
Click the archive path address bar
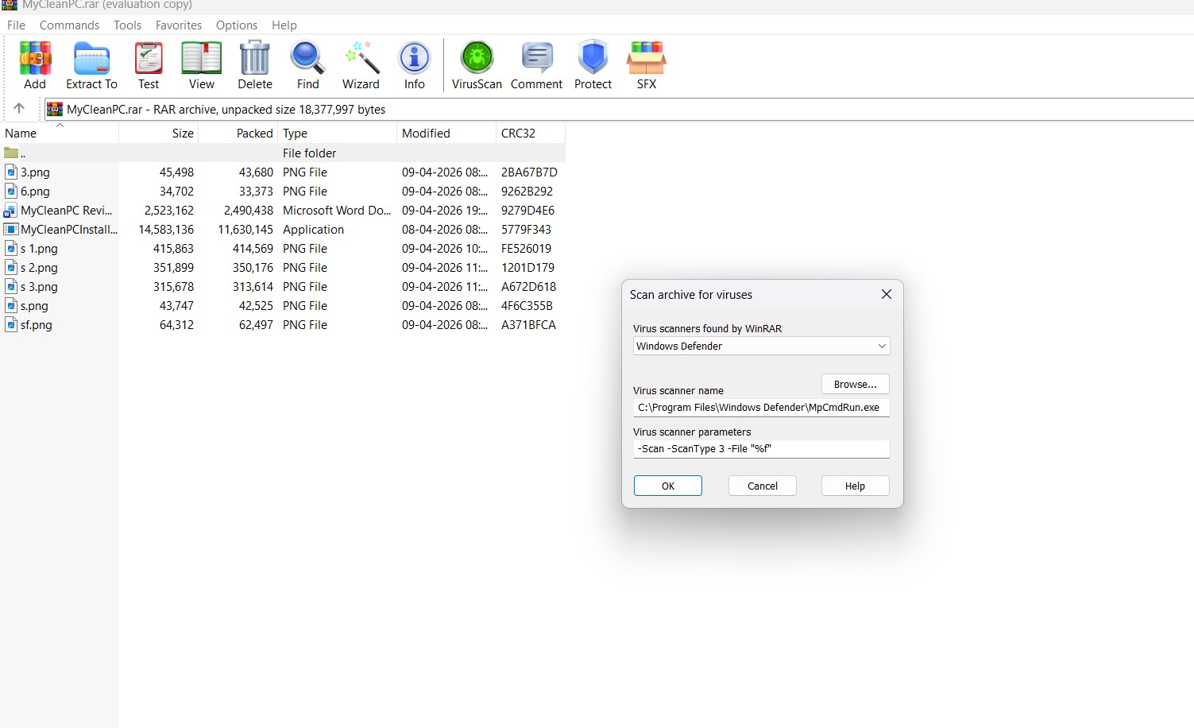[x=619, y=109]
